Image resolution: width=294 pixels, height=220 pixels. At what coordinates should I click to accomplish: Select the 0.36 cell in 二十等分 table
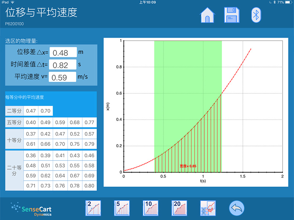31,155
